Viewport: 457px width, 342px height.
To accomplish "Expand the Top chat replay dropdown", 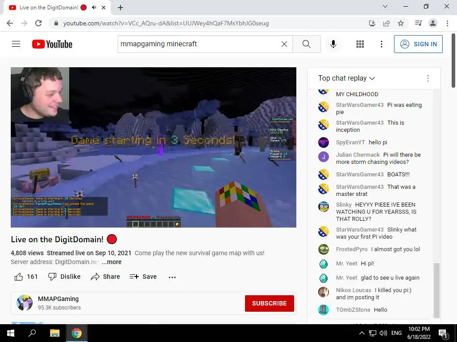I will point(346,78).
